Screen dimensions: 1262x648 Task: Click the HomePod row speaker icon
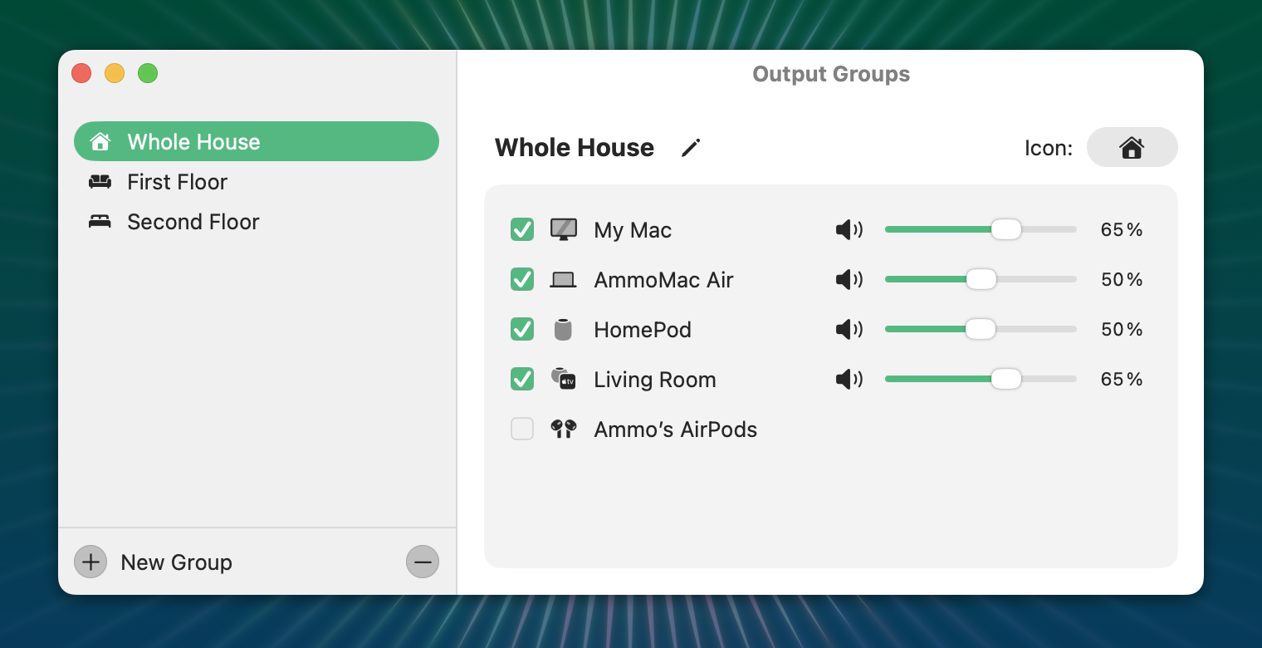[x=849, y=330]
